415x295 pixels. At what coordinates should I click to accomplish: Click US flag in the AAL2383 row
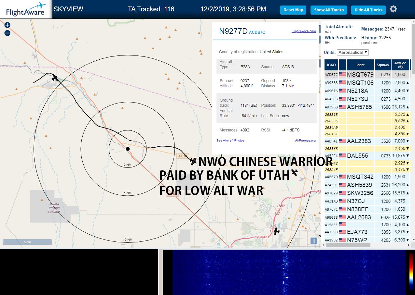342,141
